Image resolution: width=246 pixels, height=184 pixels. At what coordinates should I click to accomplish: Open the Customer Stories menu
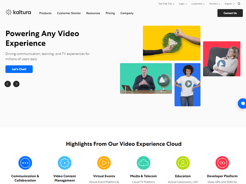pyautogui.click(x=69, y=13)
